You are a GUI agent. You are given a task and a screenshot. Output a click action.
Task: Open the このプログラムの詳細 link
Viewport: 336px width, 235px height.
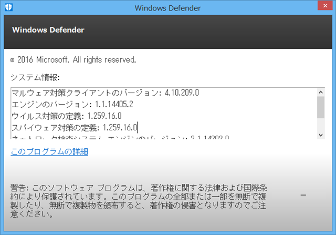pyautogui.click(x=49, y=151)
